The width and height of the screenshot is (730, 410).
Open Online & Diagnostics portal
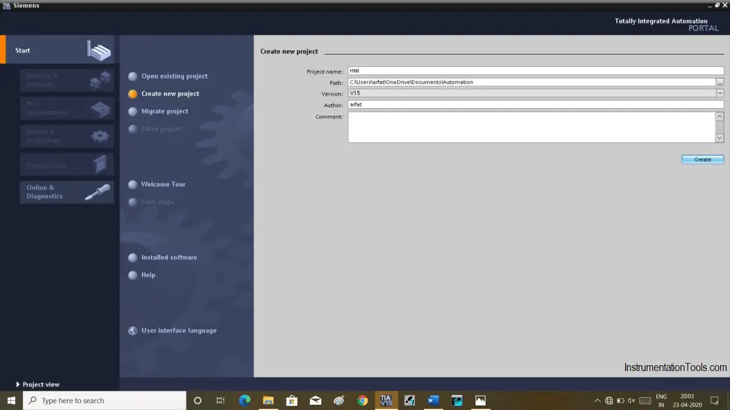(x=67, y=192)
